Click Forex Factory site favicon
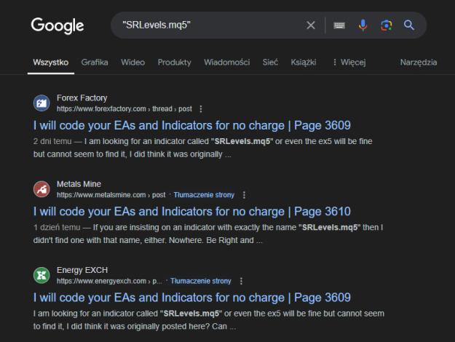Image resolution: width=455 pixels, height=342 pixels. [41, 103]
